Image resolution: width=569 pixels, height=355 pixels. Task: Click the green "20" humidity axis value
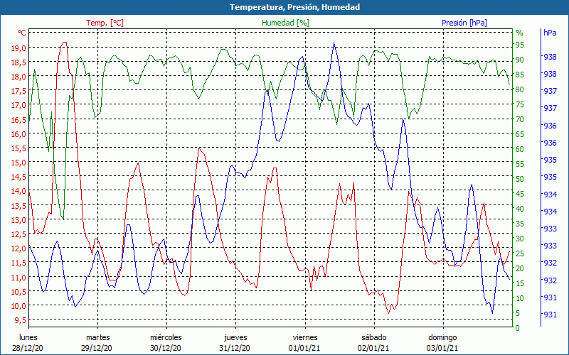(x=520, y=268)
